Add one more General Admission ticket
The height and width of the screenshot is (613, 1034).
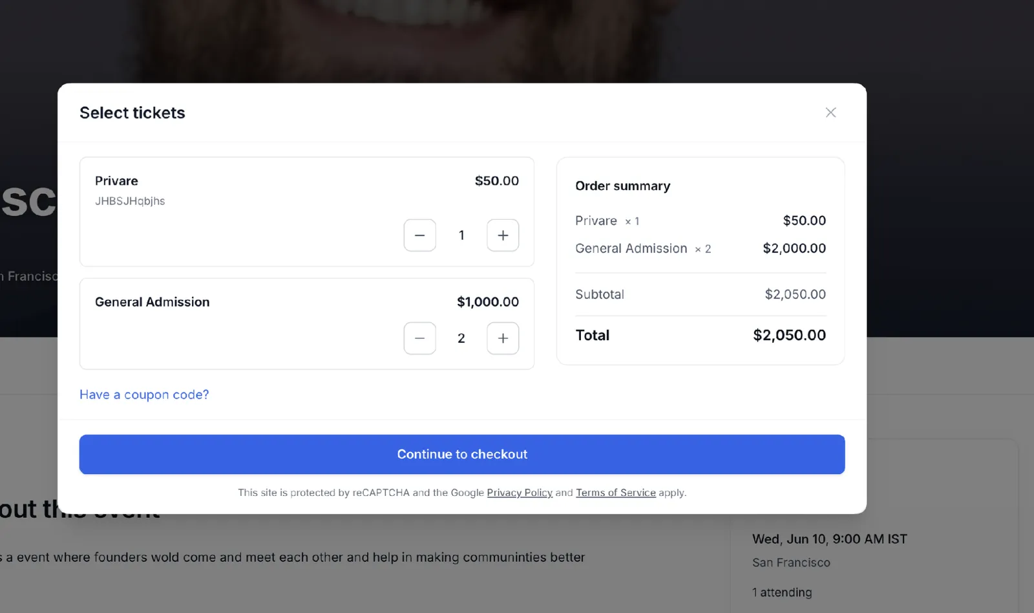(503, 338)
